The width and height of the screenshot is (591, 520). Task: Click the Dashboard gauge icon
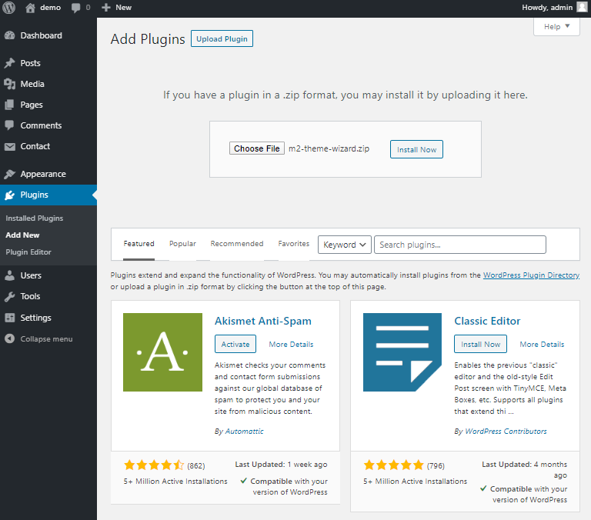click(x=9, y=35)
